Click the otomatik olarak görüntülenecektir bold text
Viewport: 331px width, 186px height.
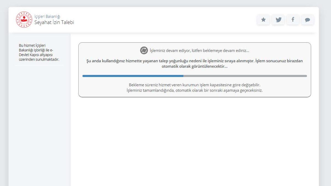pos(194,66)
